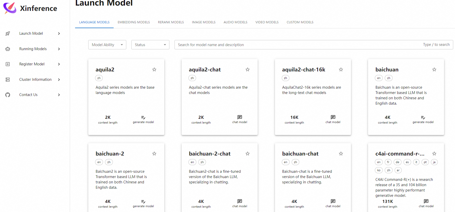Image resolution: width=455 pixels, height=212 pixels.
Task: Favorite the aquila2 model with star
Action: 154,69
